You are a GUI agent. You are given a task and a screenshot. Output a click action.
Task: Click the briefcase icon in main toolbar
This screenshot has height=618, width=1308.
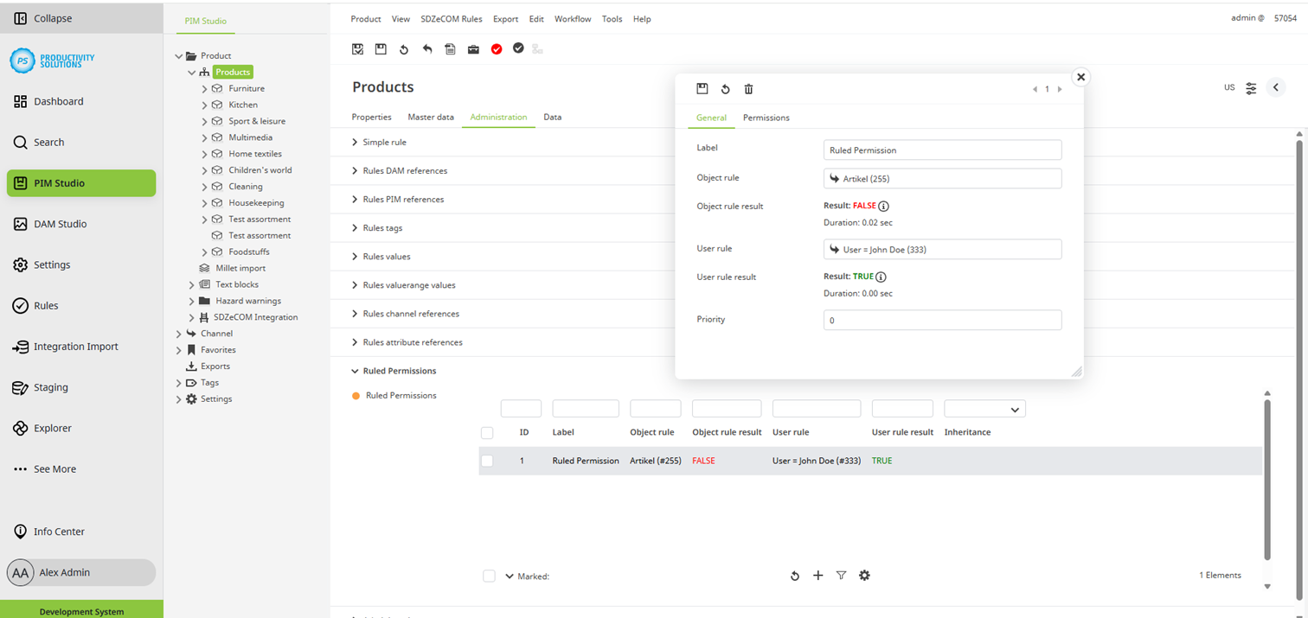point(473,49)
